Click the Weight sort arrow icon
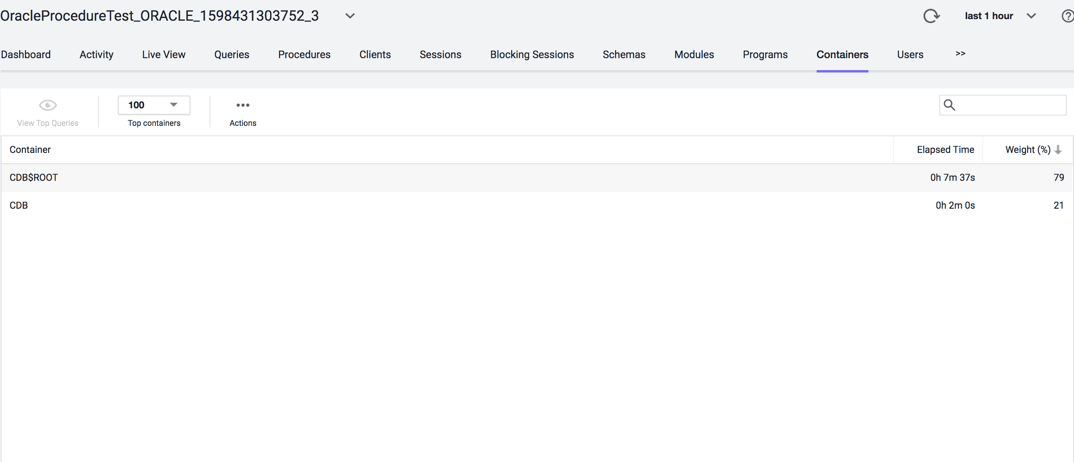Image resolution: width=1074 pixels, height=462 pixels. tap(1058, 150)
